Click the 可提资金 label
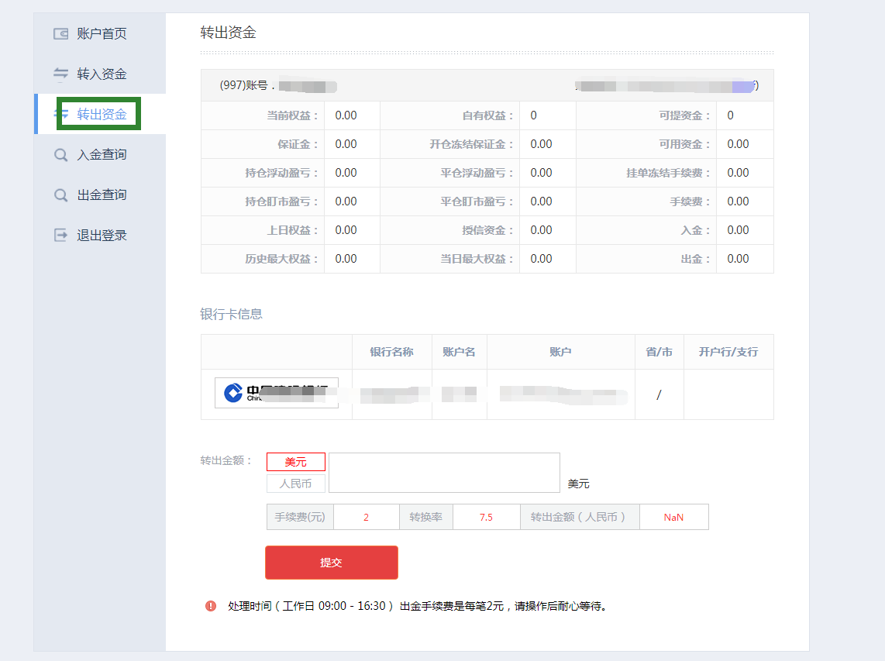This screenshot has width=885, height=661. pos(684,115)
